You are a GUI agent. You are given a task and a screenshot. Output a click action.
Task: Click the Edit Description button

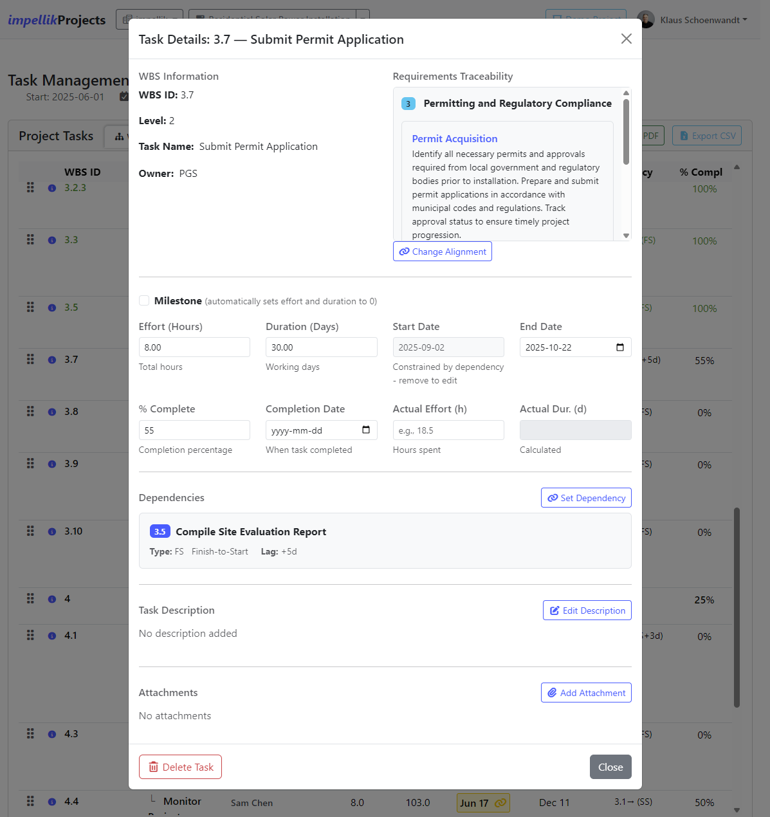coord(587,610)
